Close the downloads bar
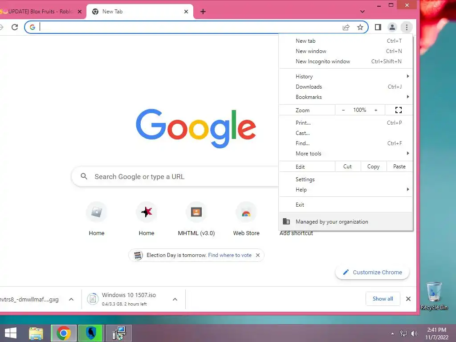Screen dimensions: 456x342 pyautogui.click(x=408, y=299)
